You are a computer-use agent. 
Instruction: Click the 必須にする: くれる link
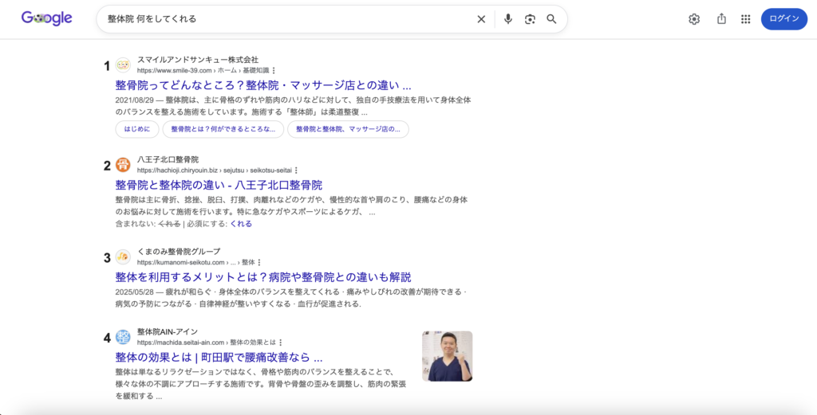(241, 224)
